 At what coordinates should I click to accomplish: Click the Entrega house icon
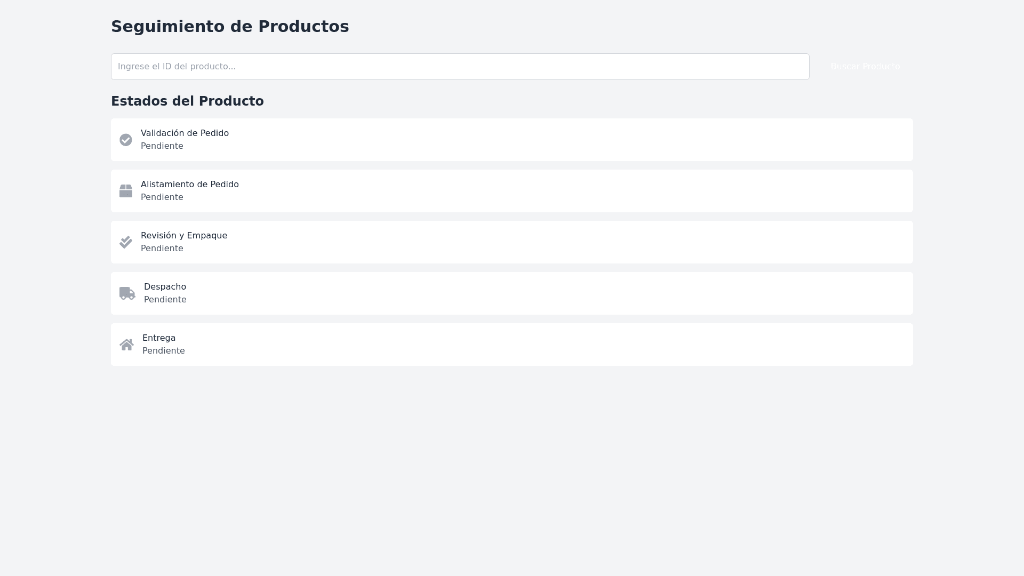(126, 345)
